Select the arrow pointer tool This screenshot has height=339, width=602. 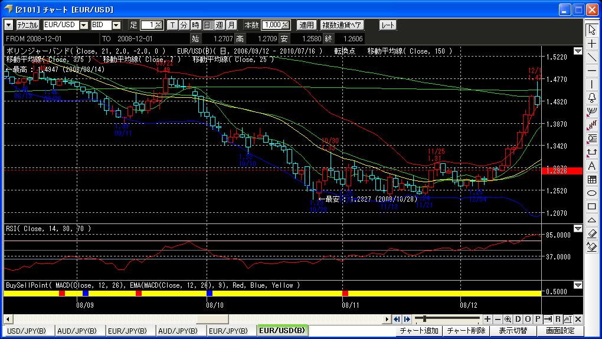(x=591, y=29)
